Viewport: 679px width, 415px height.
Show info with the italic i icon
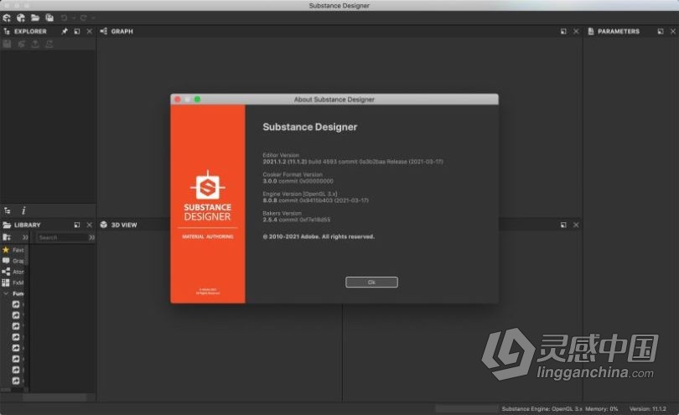[23, 210]
